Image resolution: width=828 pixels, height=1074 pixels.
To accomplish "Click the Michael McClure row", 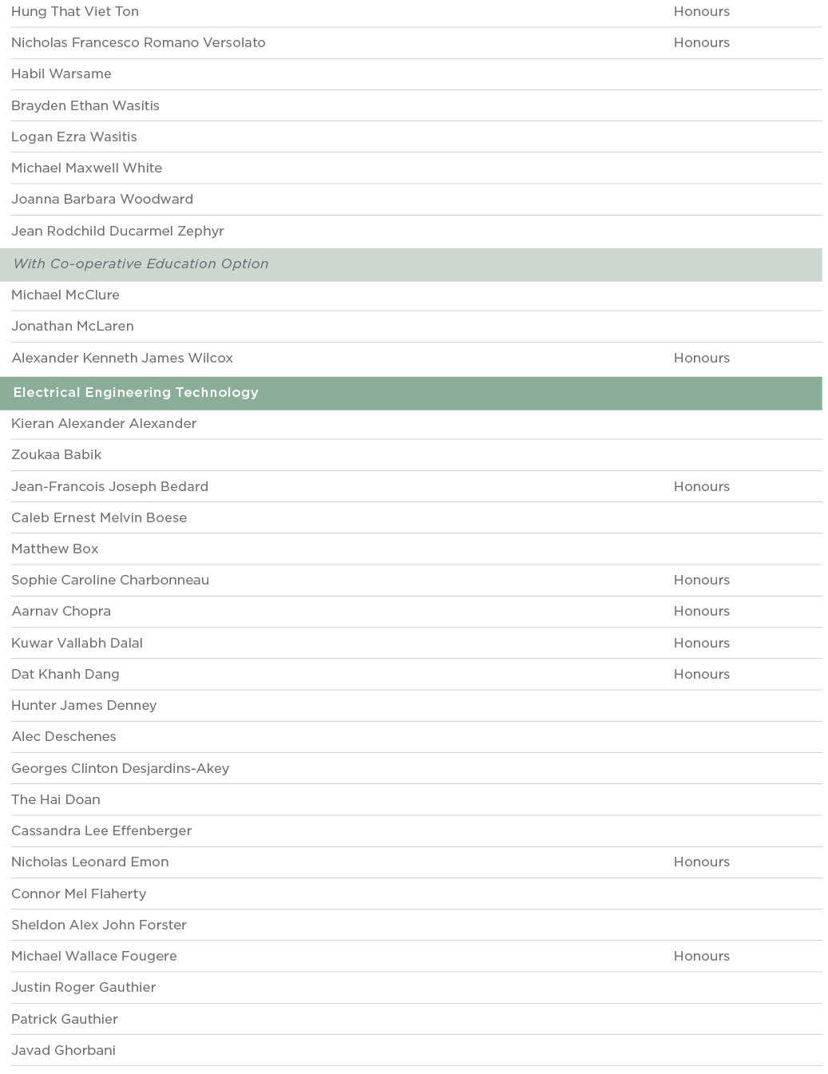I will [x=65, y=295].
